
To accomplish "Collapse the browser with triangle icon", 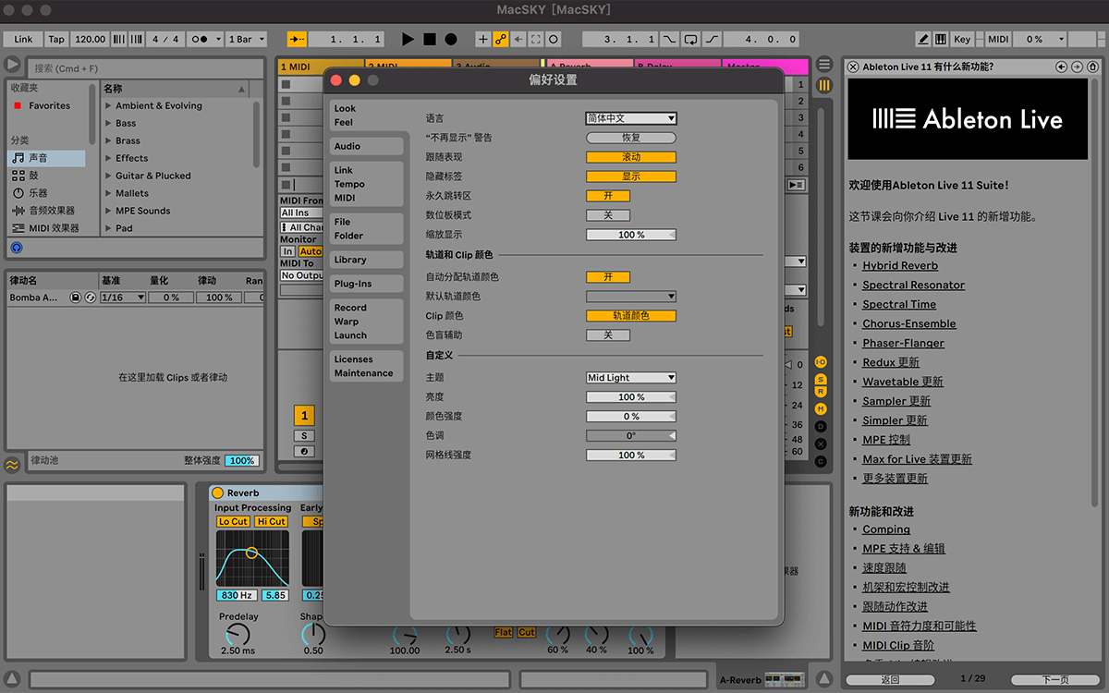I will 12,65.
